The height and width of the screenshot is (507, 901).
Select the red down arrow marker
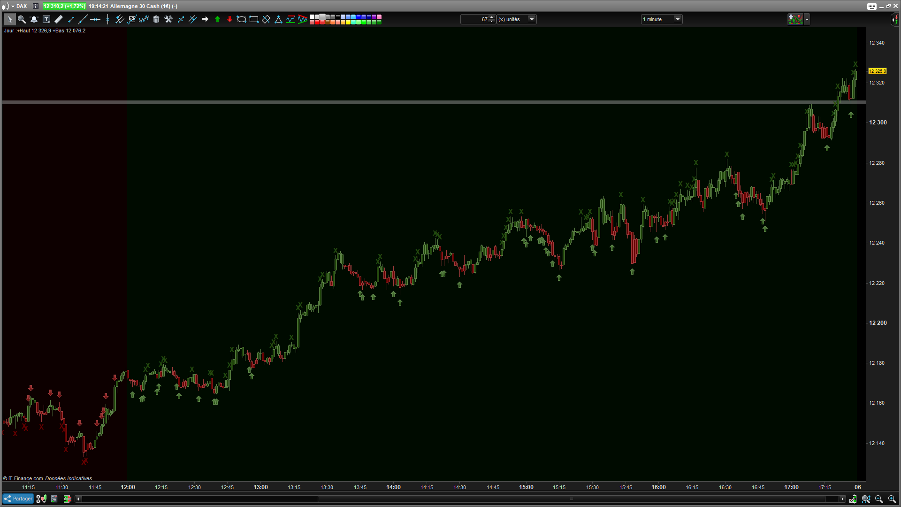pyautogui.click(x=229, y=19)
